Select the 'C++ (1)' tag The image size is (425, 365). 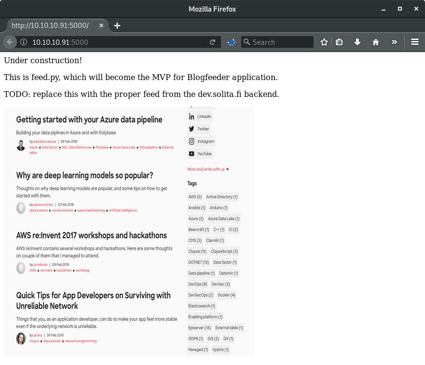219,230
